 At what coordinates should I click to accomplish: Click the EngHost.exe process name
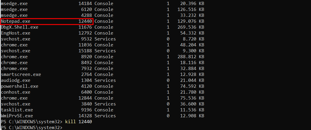[15, 33]
